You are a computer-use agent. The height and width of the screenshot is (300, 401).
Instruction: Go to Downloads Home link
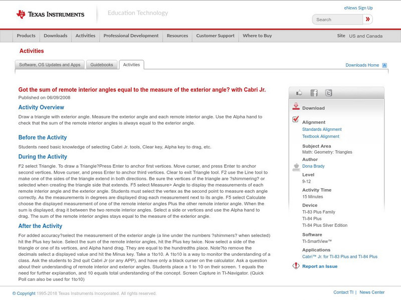[362, 65]
